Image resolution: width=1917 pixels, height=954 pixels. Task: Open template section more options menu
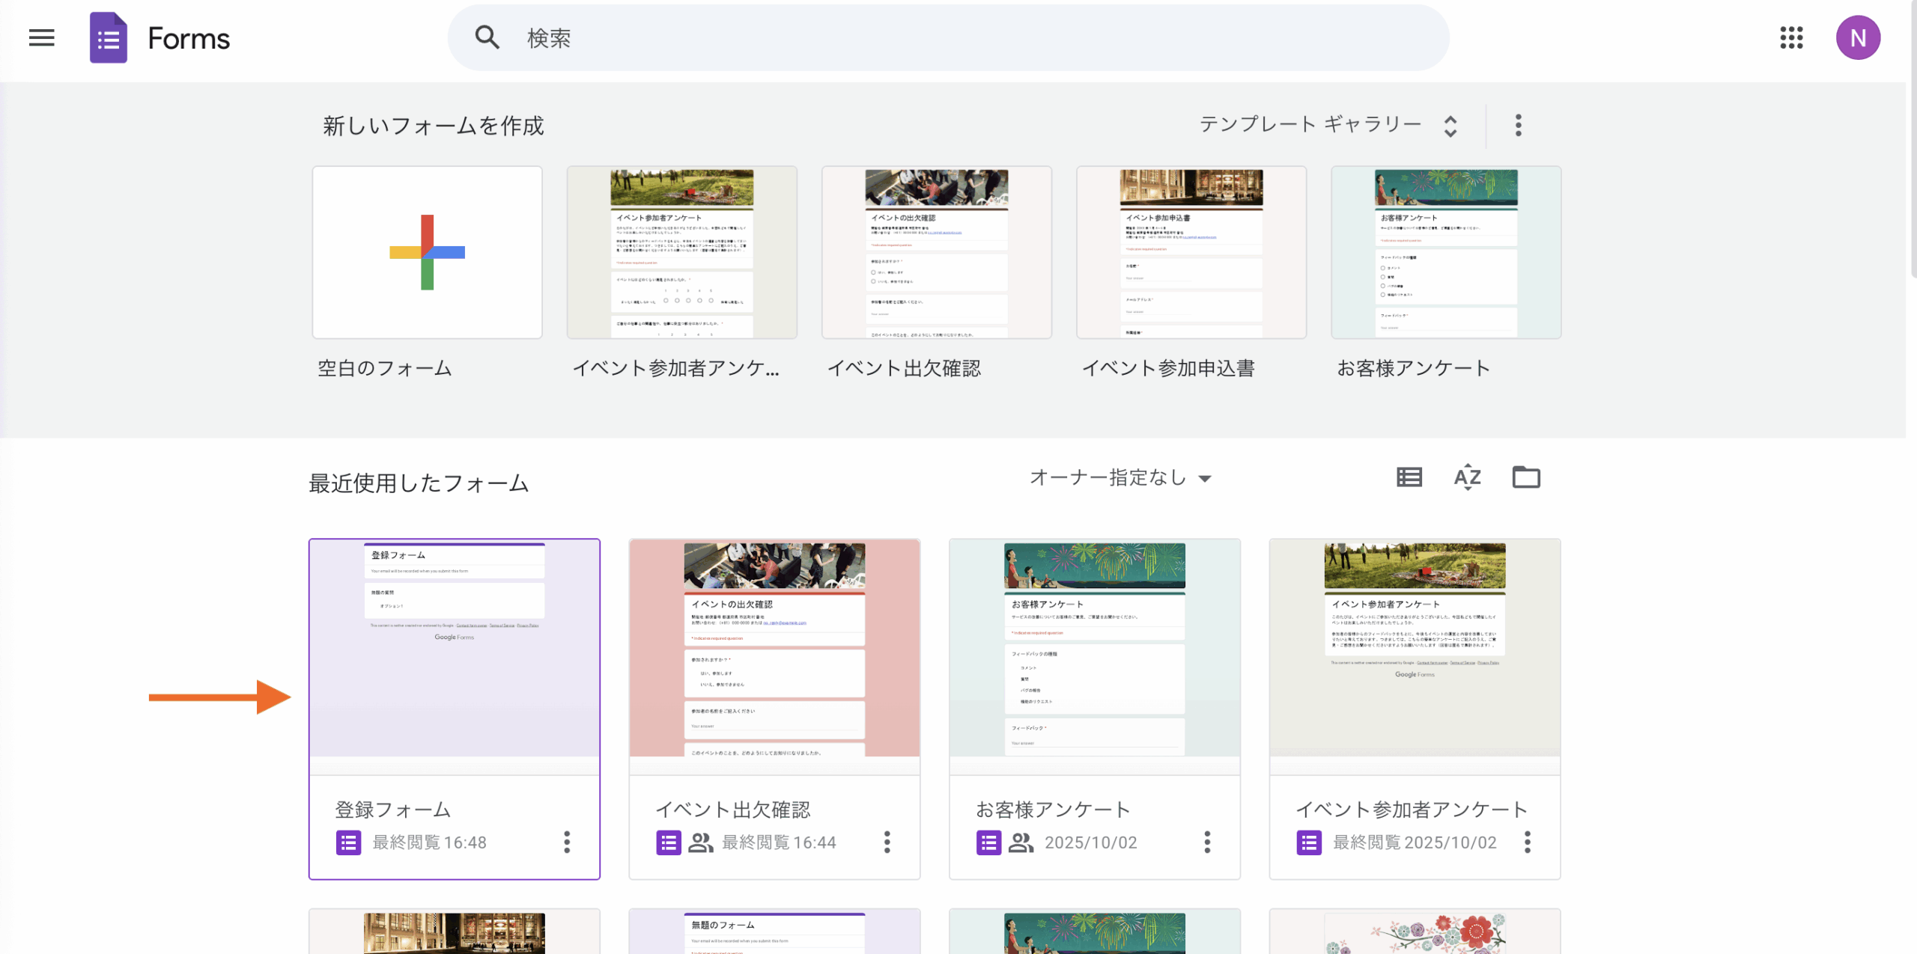[1518, 125]
